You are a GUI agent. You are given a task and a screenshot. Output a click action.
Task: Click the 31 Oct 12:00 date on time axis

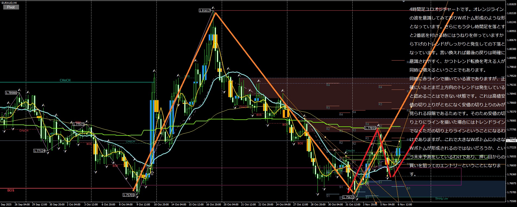353,205
